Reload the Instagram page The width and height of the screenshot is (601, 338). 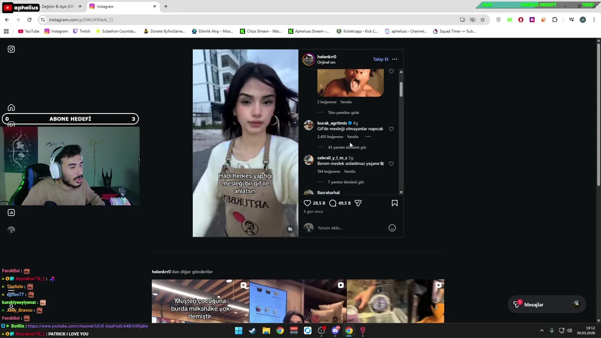click(29, 20)
